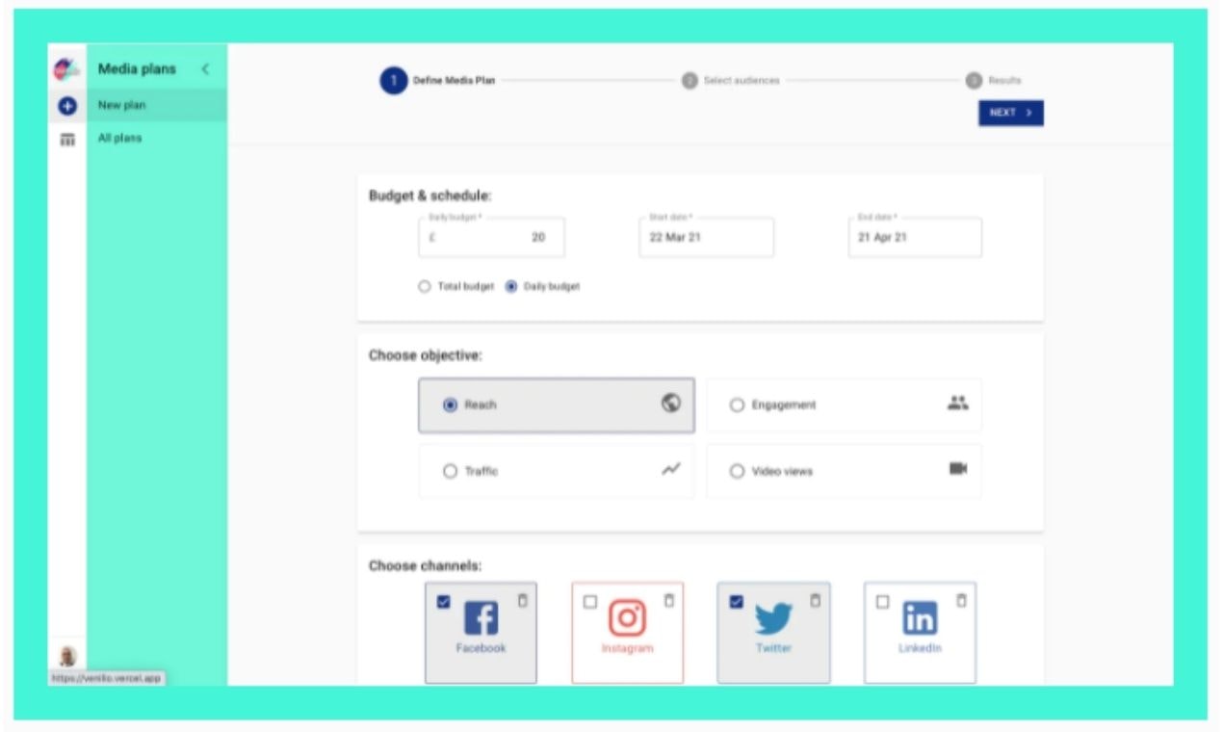The width and height of the screenshot is (1223, 732).
Task: Open the user avatar at sidebar bottom
Action: [67, 656]
